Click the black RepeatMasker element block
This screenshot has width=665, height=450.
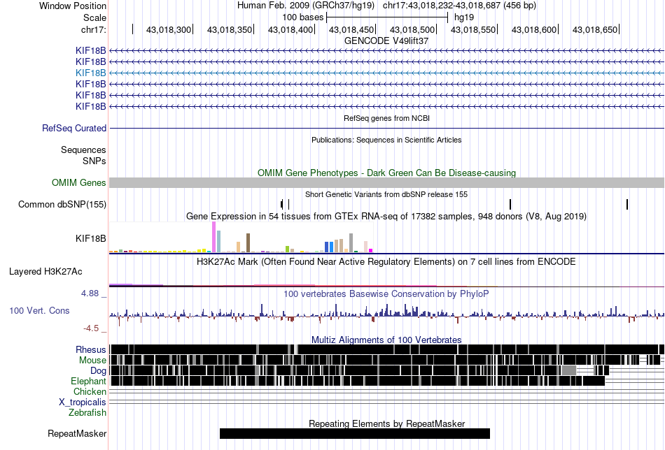tap(355, 433)
